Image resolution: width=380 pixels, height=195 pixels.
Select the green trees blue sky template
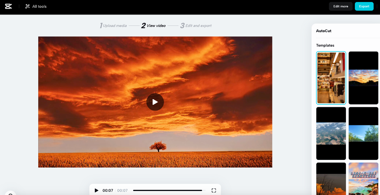click(x=363, y=134)
